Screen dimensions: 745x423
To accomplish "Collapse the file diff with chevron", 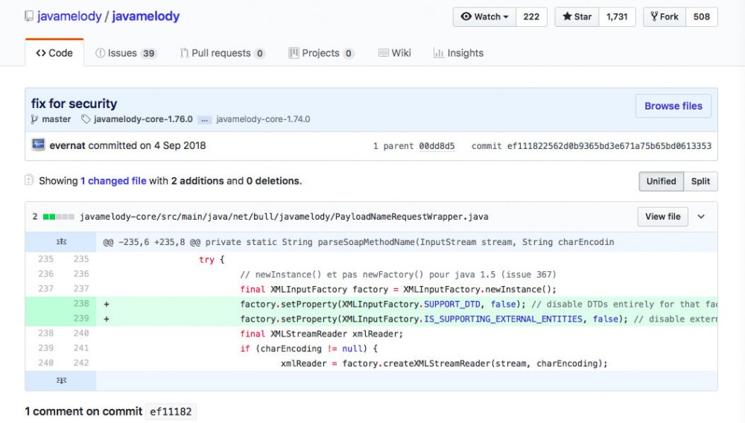I will click(x=701, y=217).
